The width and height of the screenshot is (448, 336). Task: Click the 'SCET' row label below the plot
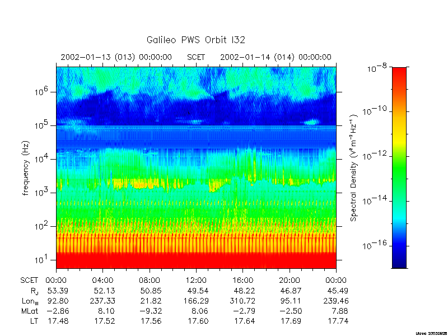(x=29, y=281)
